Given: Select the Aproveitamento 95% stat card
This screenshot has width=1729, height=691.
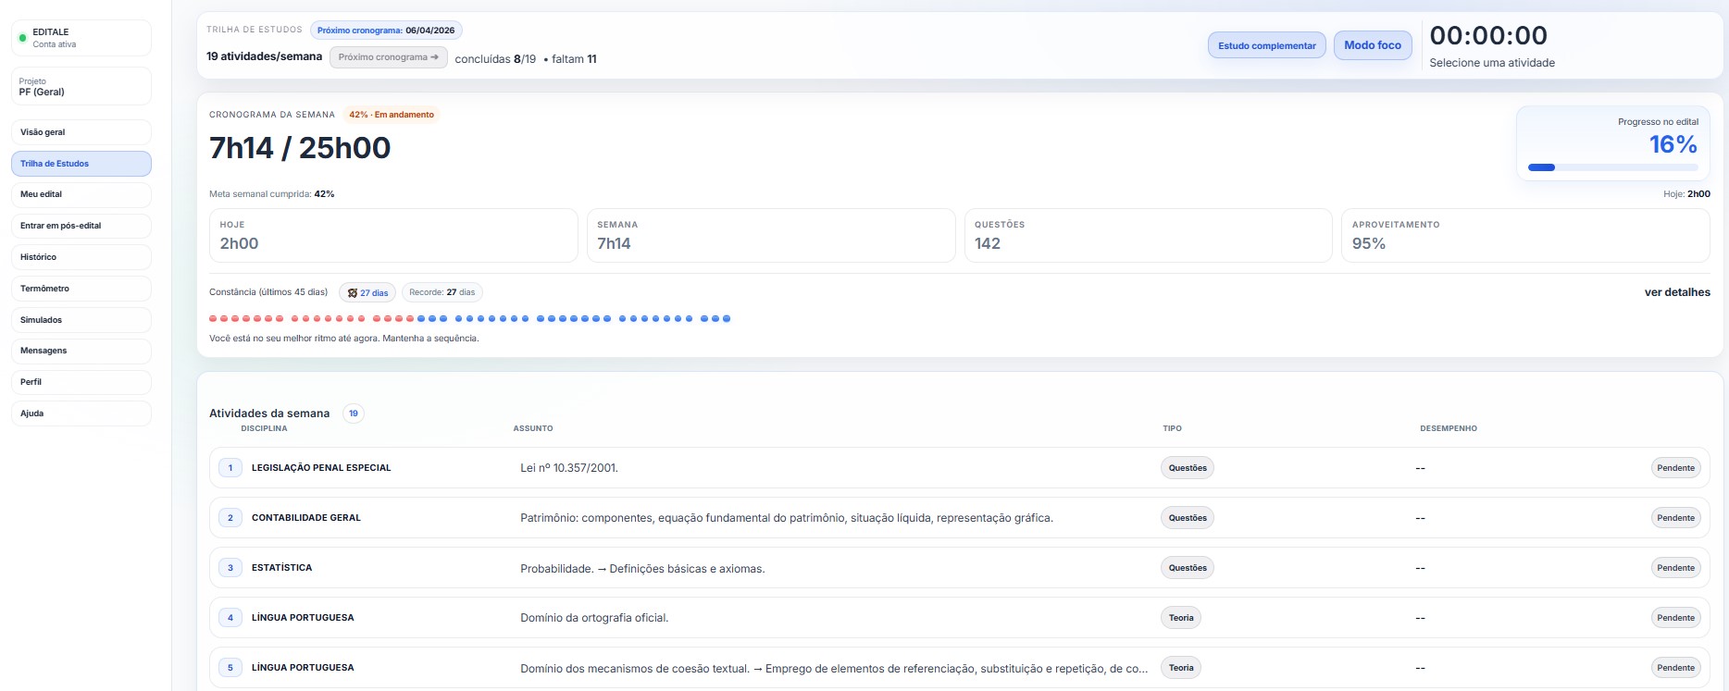Looking at the screenshot, I should pos(1524,236).
